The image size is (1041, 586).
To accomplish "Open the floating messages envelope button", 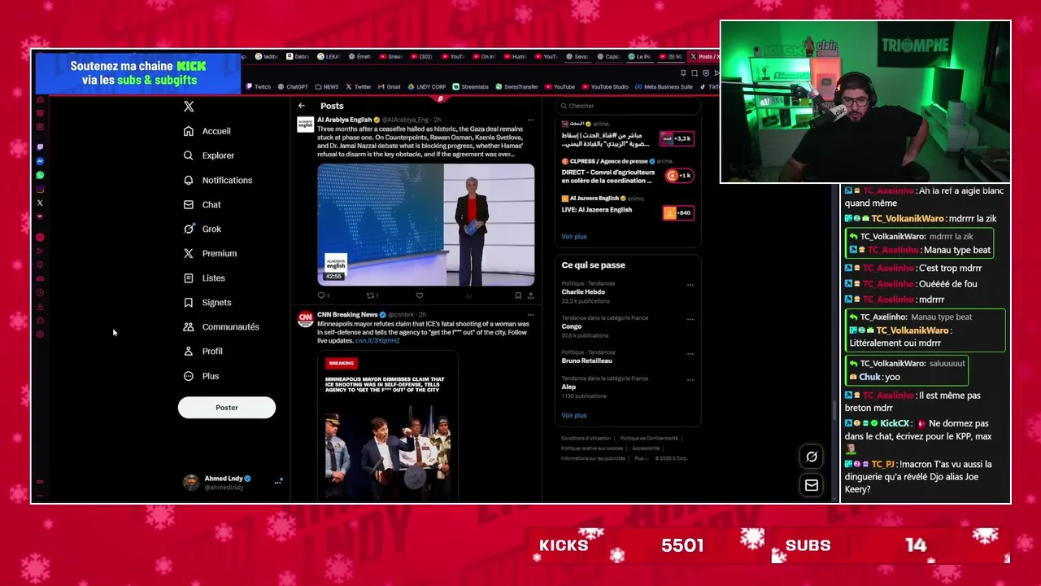I will pos(811,485).
